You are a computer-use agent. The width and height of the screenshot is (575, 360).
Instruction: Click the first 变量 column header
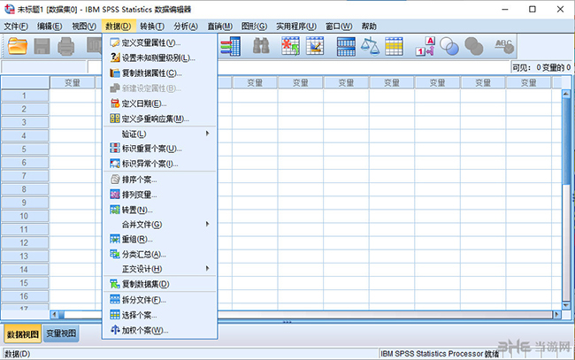point(73,83)
